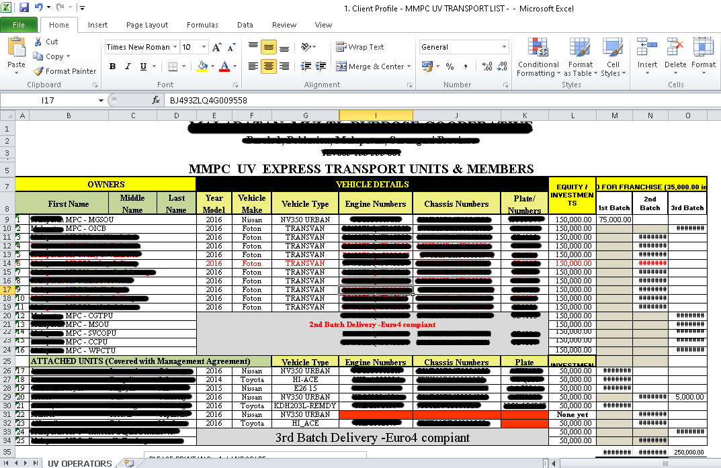Click the Cut scissors icon
The width and height of the screenshot is (721, 468).
38,42
